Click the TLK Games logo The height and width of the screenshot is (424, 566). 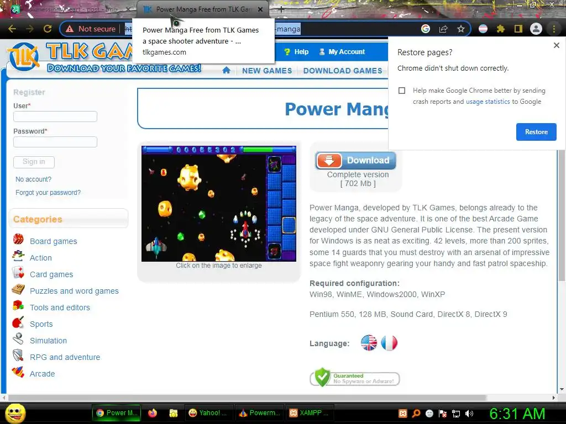[24, 57]
